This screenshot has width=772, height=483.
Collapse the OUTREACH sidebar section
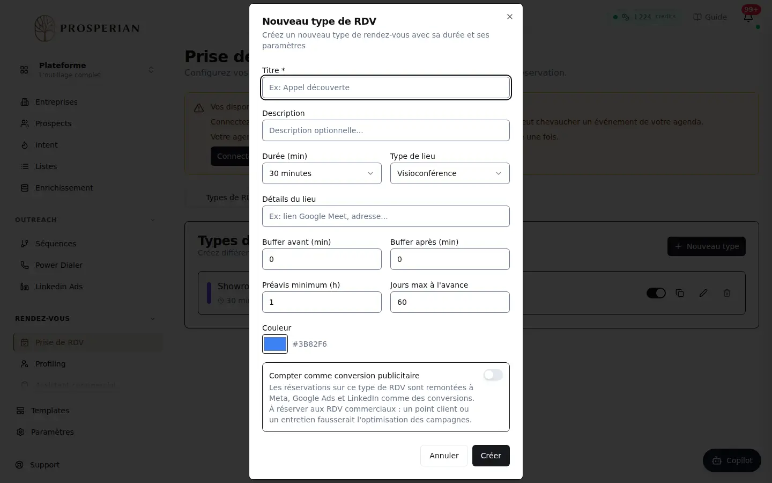pos(153,220)
